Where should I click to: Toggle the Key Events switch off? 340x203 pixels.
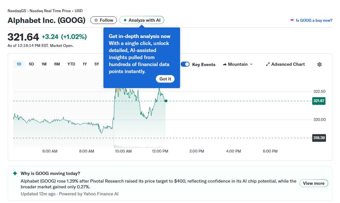tap(185, 64)
